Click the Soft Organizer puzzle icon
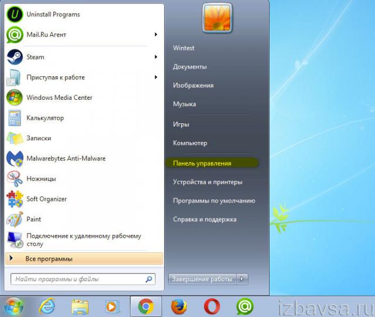Image resolution: width=375 pixels, height=317 pixels. pyautogui.click(x=15, y=199)
